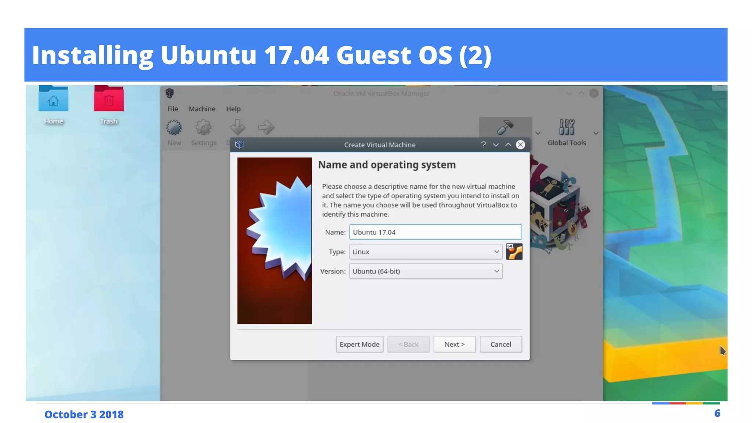Image resolution: width=752 pixels, height=423 pixels.
Task: Open the File menu
Action: [x=173, y=109]
